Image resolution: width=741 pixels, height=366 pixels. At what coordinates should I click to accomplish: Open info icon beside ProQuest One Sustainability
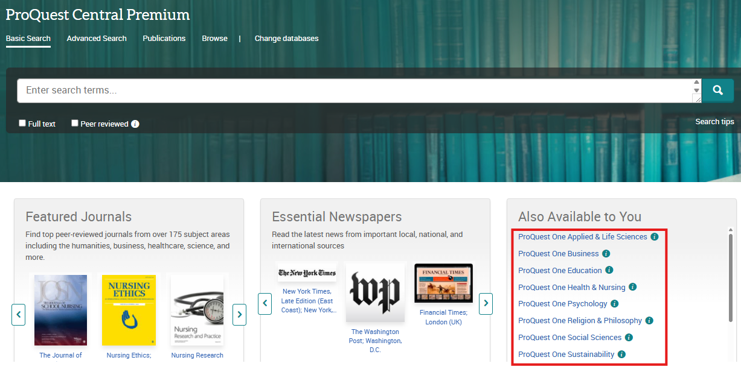(621, 355)
